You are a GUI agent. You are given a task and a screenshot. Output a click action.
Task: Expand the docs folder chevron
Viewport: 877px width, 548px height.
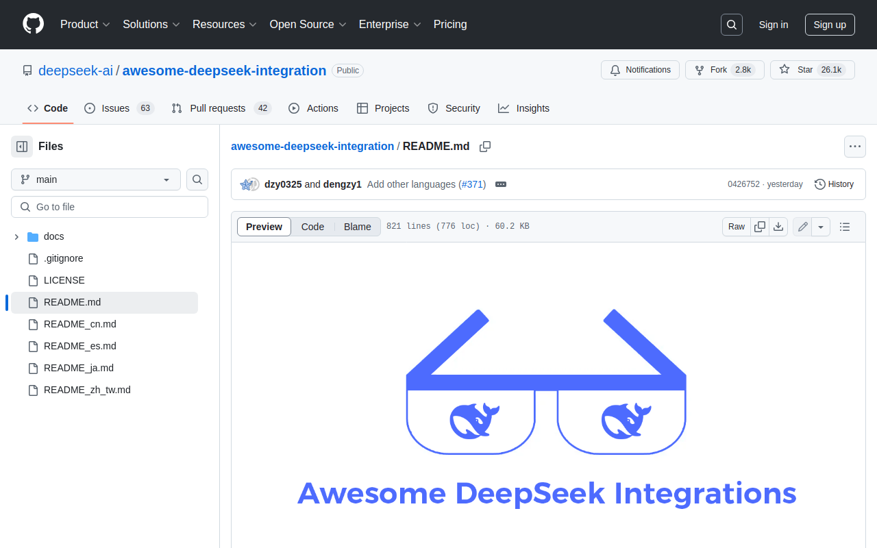pos(16,236)
